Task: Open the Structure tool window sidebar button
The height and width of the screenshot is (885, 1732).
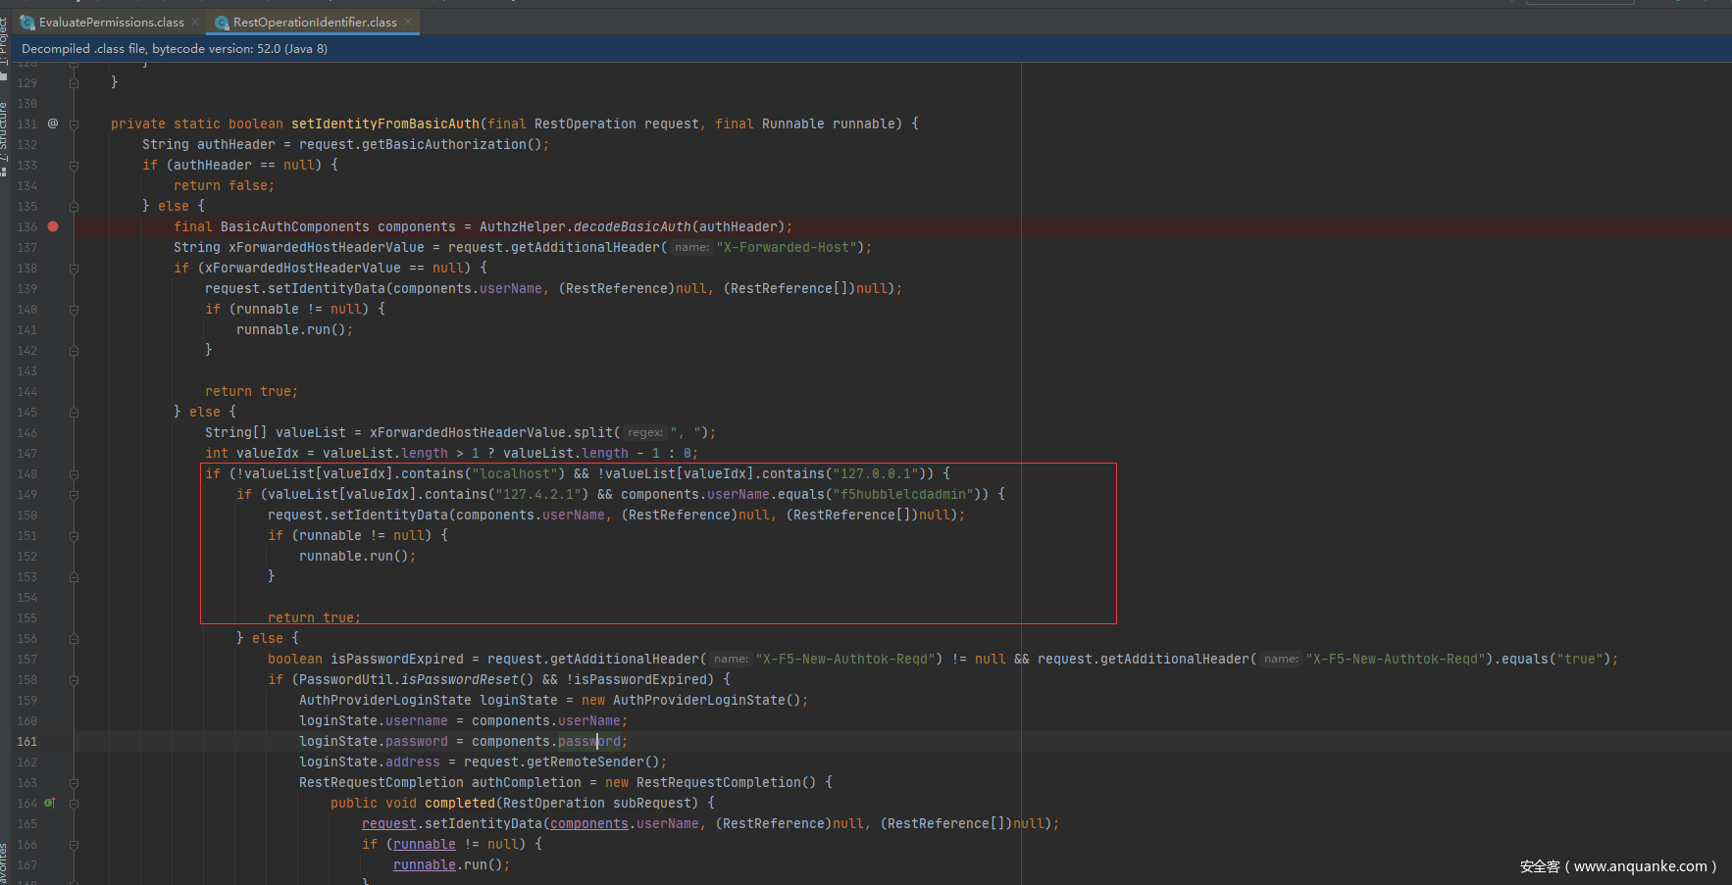Action: [x=4, y=132]
